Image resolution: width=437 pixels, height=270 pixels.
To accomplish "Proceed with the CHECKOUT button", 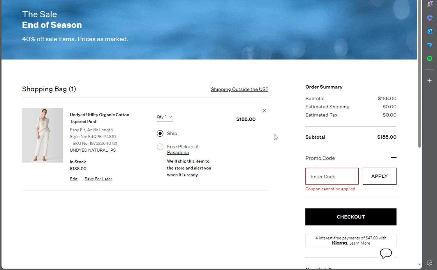I will pyautogui.click(x=351, y=217).
